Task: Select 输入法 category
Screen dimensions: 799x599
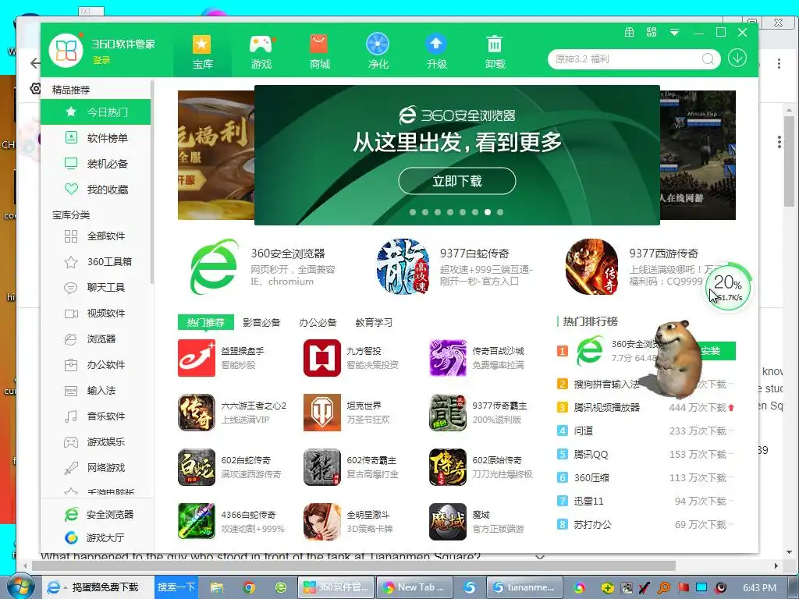Action: (x=96, y=390)
